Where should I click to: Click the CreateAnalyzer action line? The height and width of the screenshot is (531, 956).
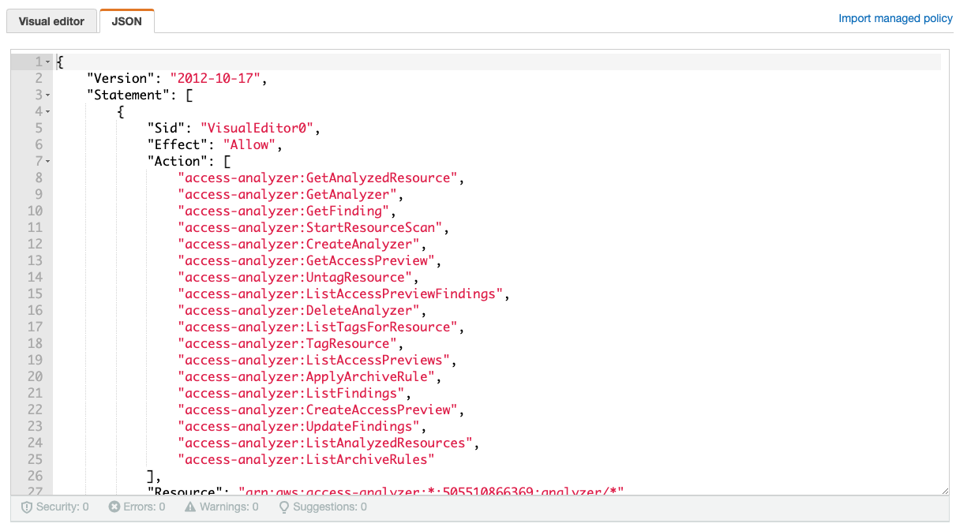tap(299, 244)
